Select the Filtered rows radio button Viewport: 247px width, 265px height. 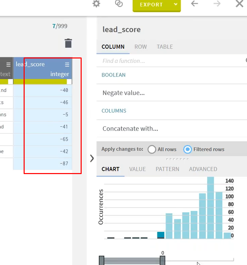188,149
